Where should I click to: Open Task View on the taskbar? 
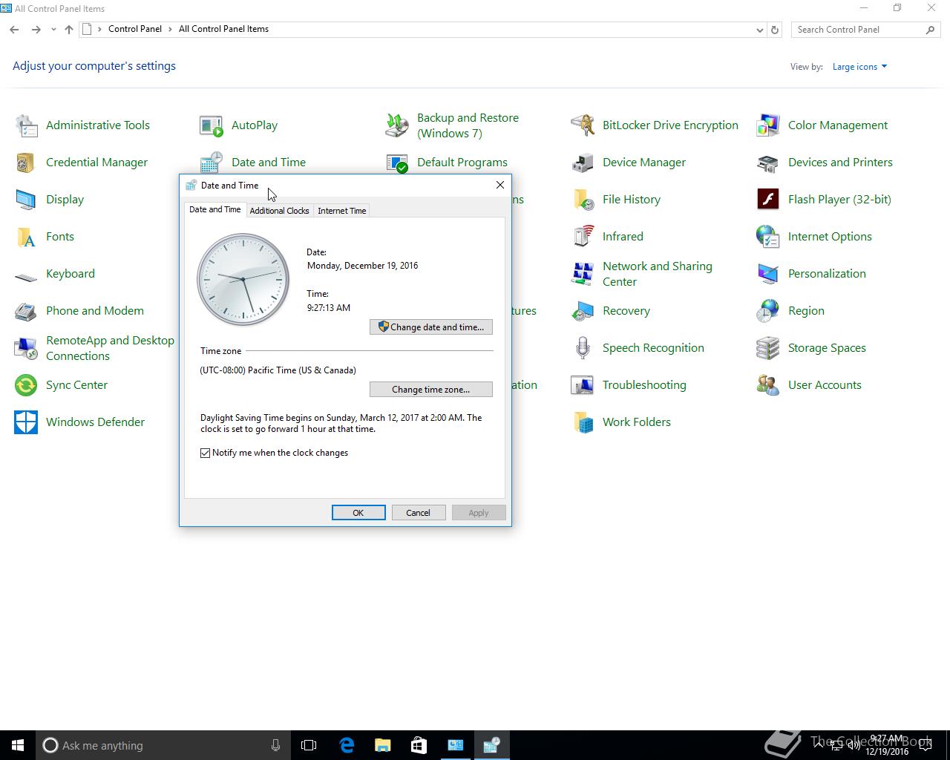[x=309, y=745]
